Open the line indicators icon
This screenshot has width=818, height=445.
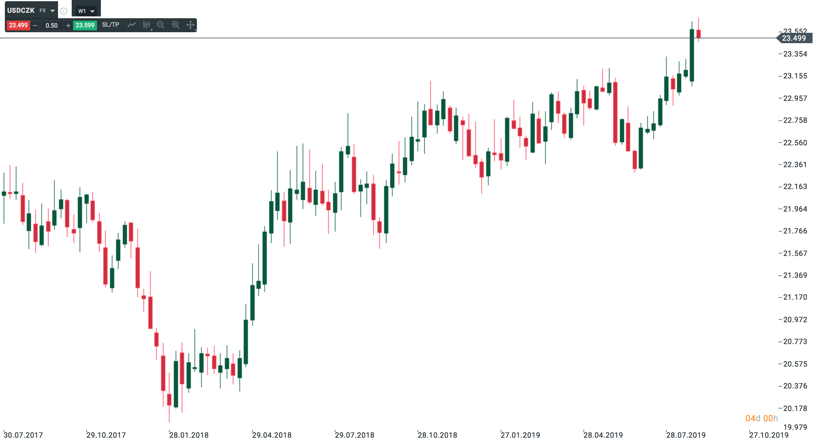(x=132, y=25)
